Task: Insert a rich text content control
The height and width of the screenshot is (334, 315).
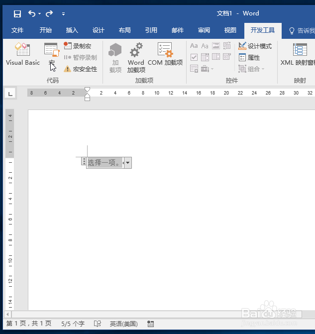Action: coord(194,46)
